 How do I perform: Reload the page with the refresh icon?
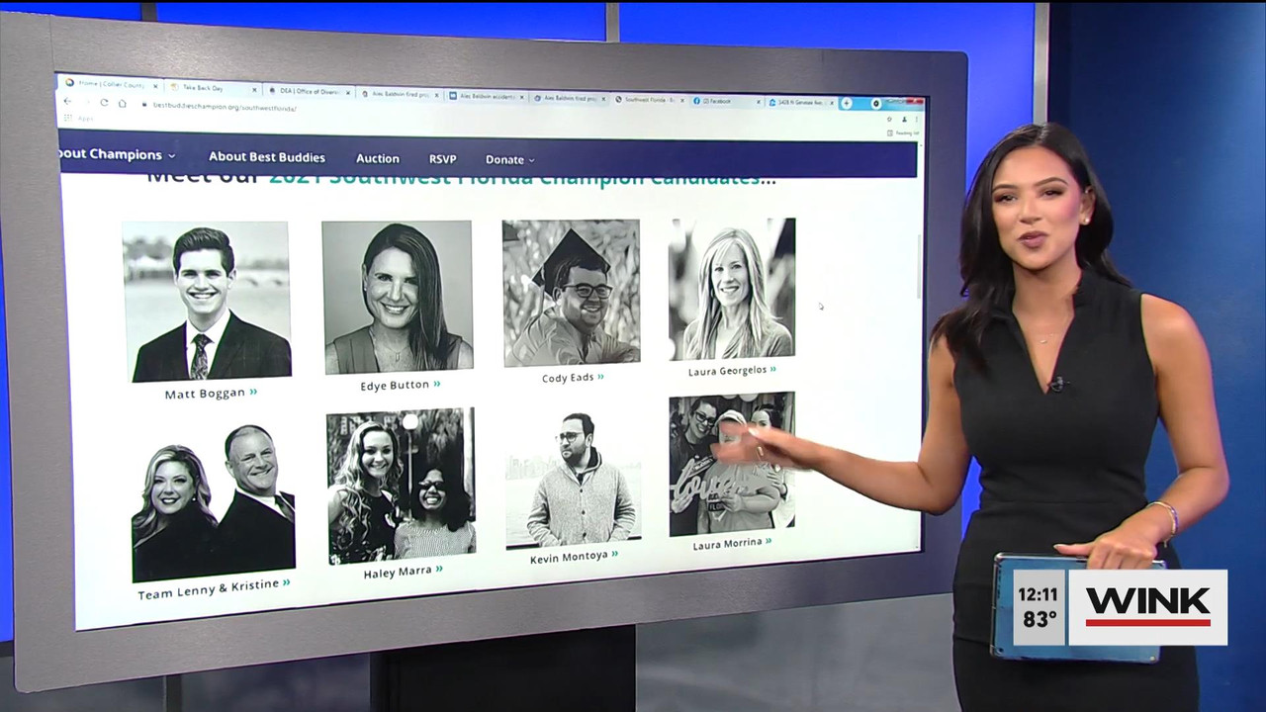click(x=104, y=102)
